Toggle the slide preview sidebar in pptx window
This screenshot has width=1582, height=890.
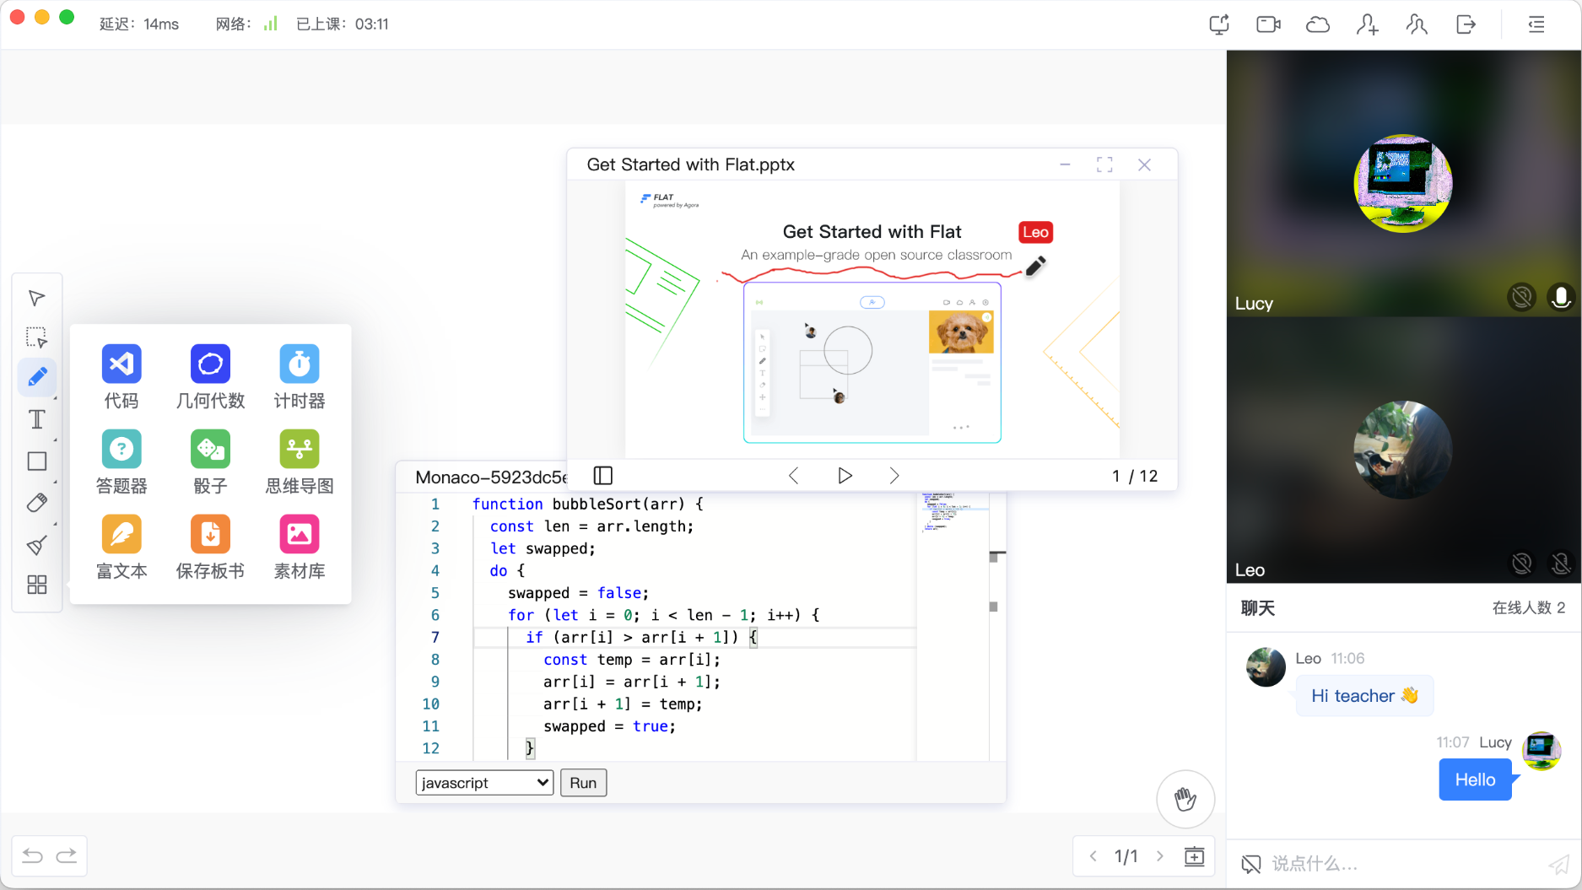pyautogui.click(x=602, y=476)
